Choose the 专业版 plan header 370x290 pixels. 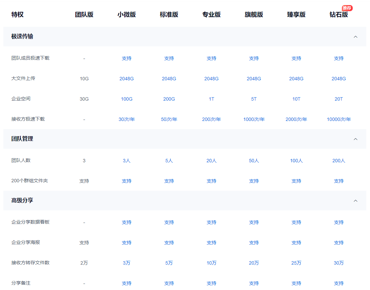(x=211, y=15)
